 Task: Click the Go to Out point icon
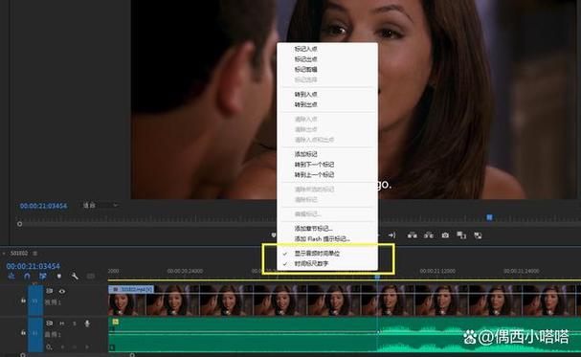coord(391,235)
